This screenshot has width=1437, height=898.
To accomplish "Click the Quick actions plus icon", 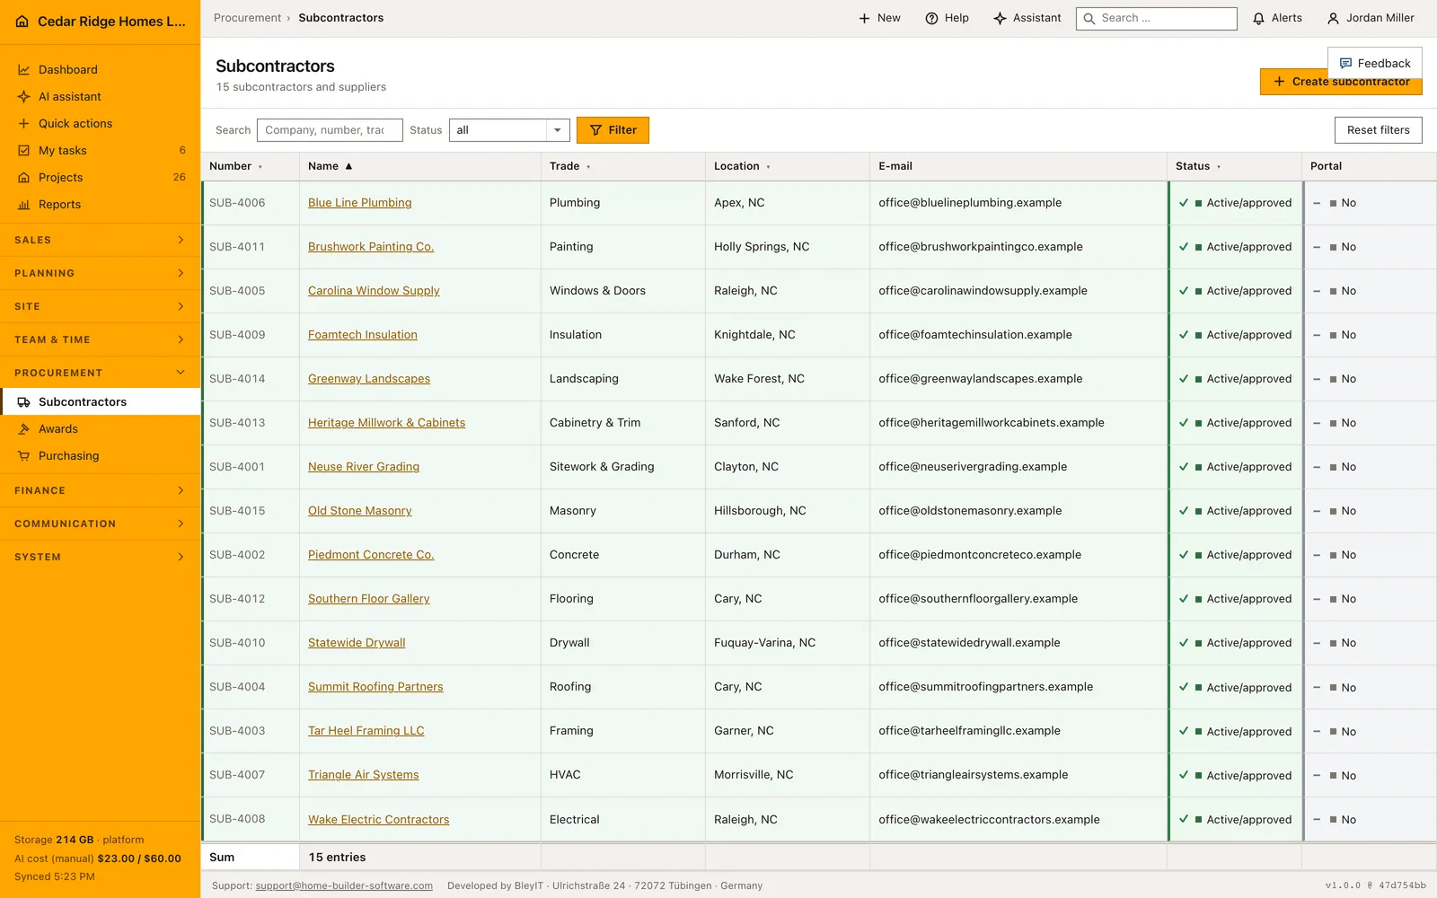I will pyautogui.click(x=24, y=124).
